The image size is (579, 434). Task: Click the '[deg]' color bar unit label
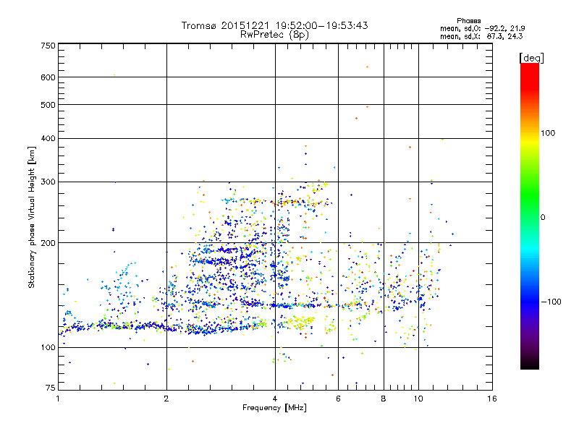pos(532,58)
